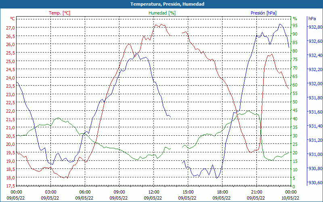The width and height of the screenshot is (323, 202).
Task: Click the 18,0 temperature axis value
Action: click(x=10, y=177)
